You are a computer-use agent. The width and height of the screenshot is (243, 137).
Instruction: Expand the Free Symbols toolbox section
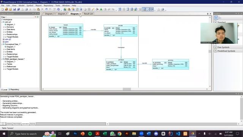(215, 47)
